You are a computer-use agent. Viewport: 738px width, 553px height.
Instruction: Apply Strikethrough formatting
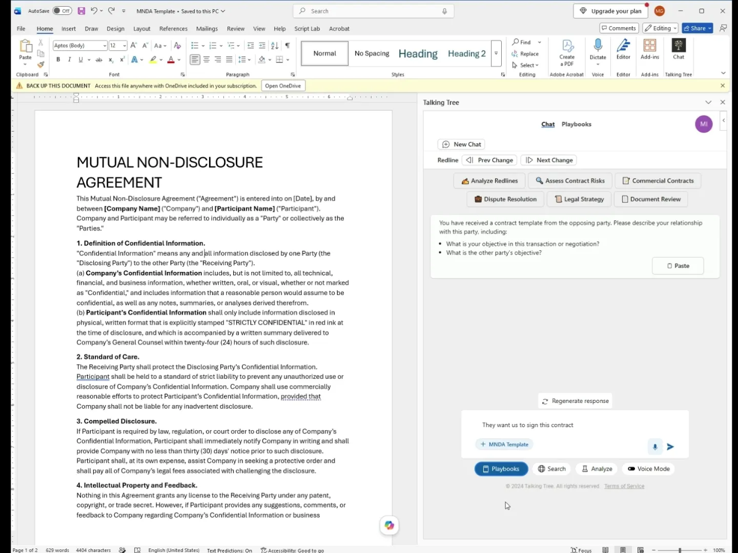tap(99, 60)
